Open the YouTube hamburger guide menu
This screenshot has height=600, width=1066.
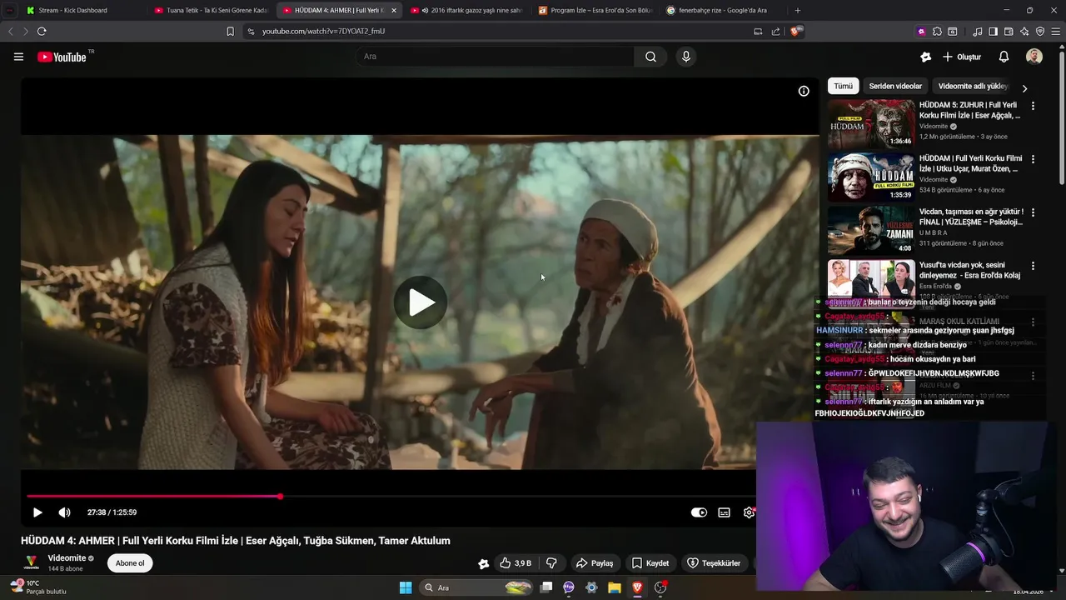(x=18, y=57)
